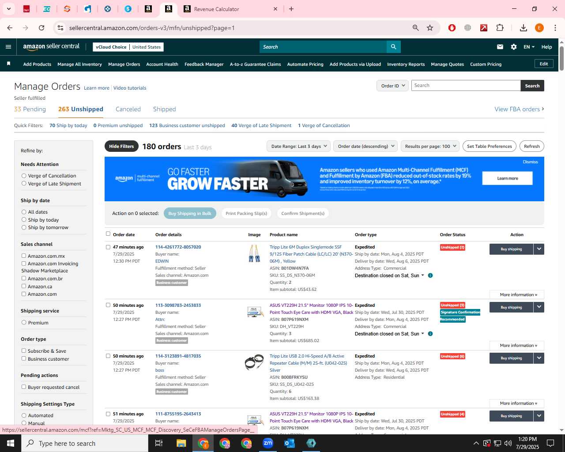Click the Order ID search input field

click(x=466, y=86)
